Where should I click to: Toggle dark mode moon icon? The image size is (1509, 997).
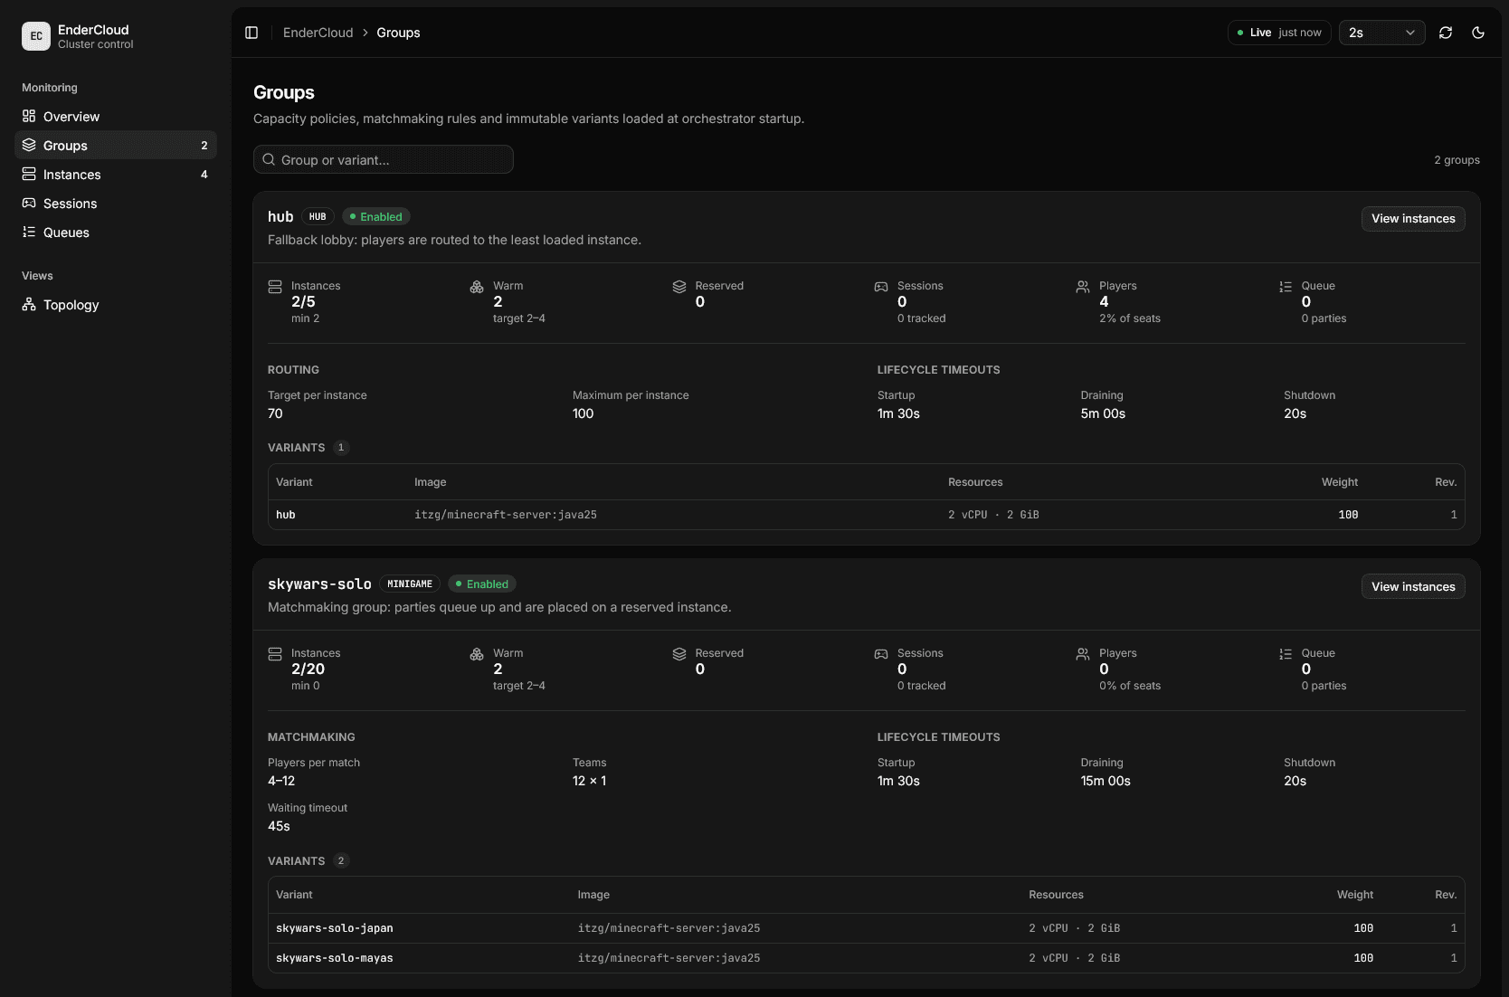click(1478, 33)
